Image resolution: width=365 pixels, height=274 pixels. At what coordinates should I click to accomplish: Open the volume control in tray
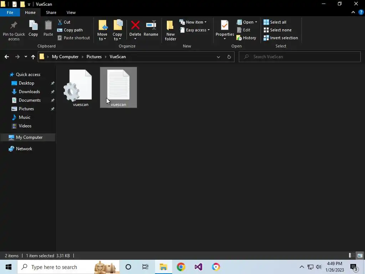(x=319, y=267)
